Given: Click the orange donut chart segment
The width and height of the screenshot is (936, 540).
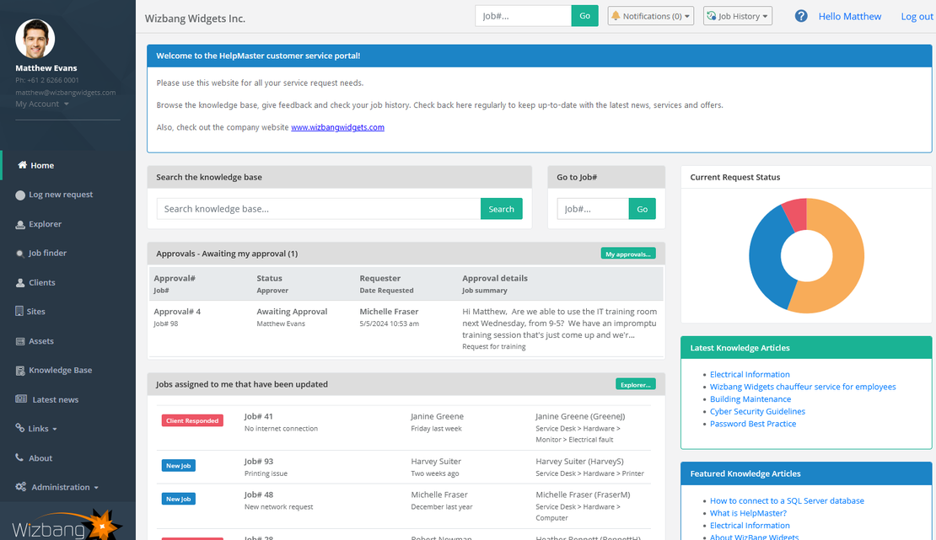Looking at the screenshot, I should pos(847,258).
